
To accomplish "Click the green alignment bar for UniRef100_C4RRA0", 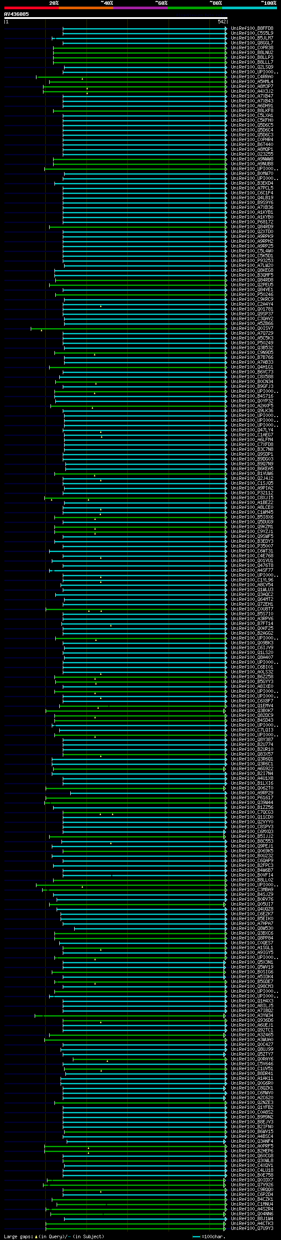I will 131,77.
